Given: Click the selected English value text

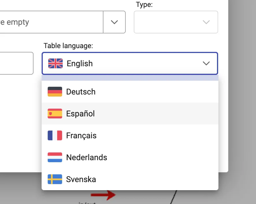Looking at the screenshot, I should click(x=80, y=63).
